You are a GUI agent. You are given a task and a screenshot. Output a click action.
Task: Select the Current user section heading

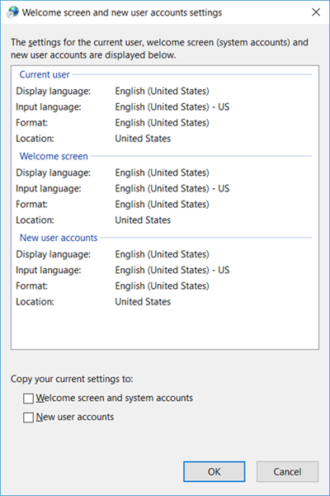(45, 74)
